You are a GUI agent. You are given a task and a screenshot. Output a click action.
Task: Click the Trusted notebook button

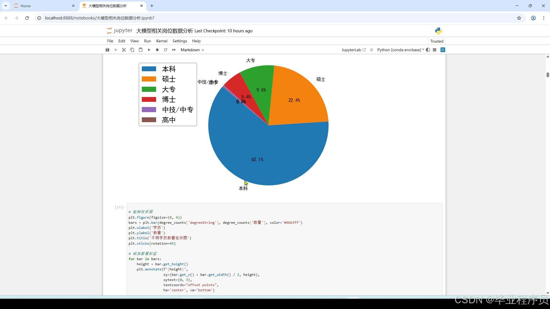(437, 41)
